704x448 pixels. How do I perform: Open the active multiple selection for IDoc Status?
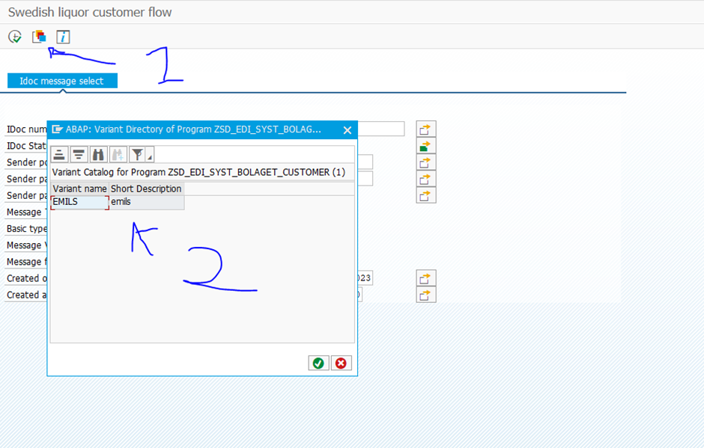tap(425, 146)
